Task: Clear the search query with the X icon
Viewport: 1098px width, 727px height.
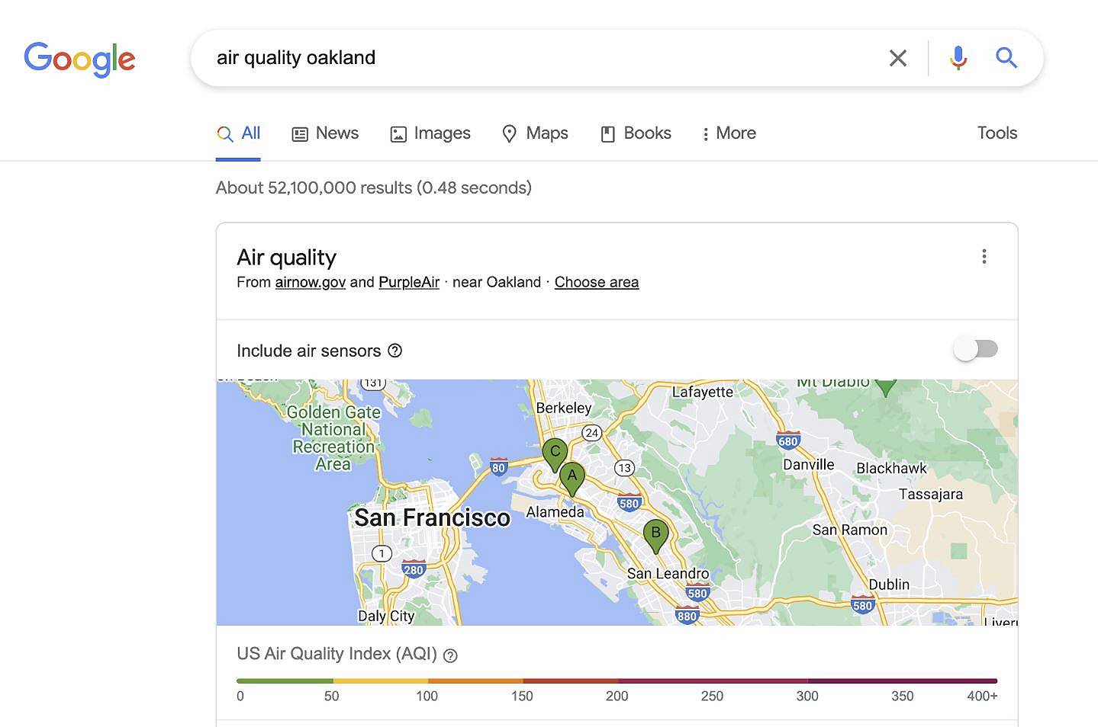Action: pyautogui.click(x=897, y=57)
